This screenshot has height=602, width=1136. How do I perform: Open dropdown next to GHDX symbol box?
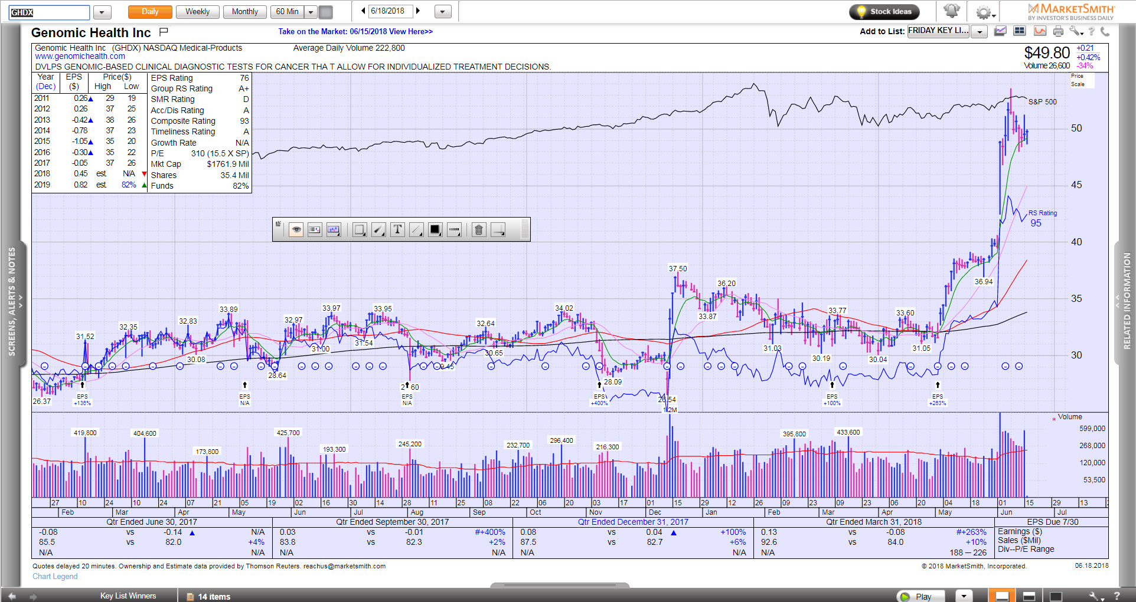coord(102,12)
